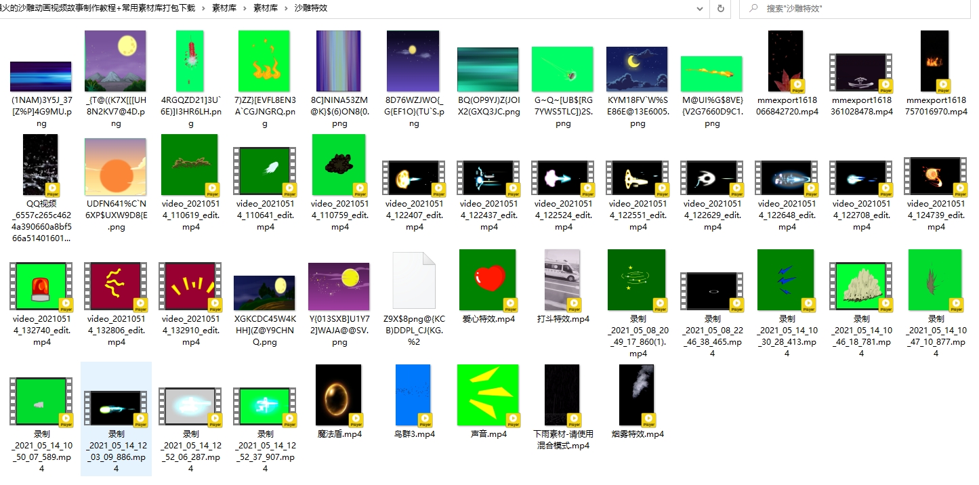
Task: Select the 打斗特效.mp4 video file
Action: click(x=563, y=280)
